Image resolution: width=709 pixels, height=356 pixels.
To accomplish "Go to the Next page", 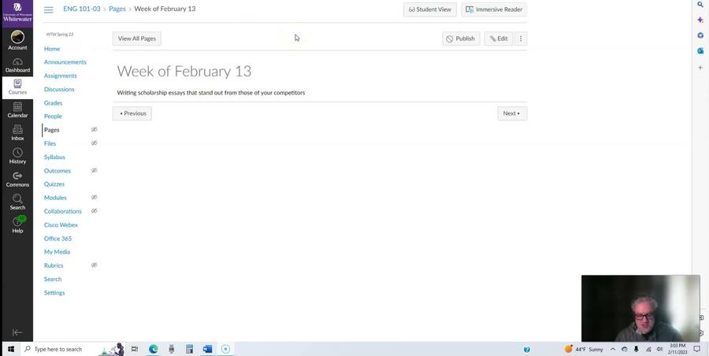I will pyautogui.click(x=511, y=113).
